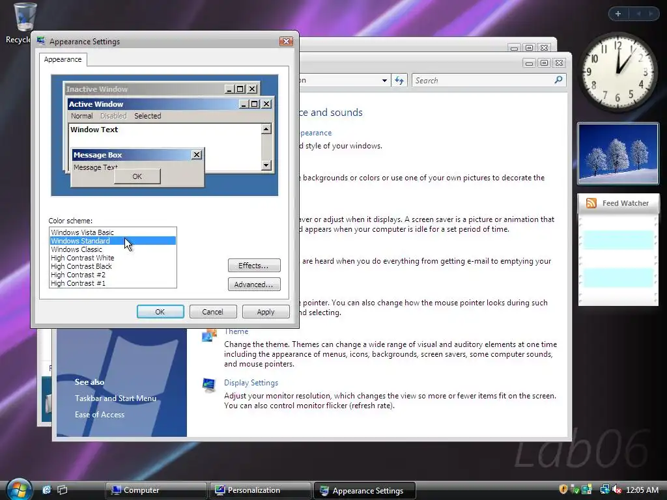Apply the selected color scheme
This screenshot has height=500, width=667.
(266, 312)
